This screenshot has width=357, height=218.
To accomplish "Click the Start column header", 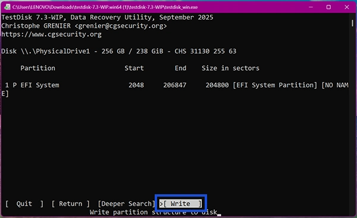I will pos(134,68).
